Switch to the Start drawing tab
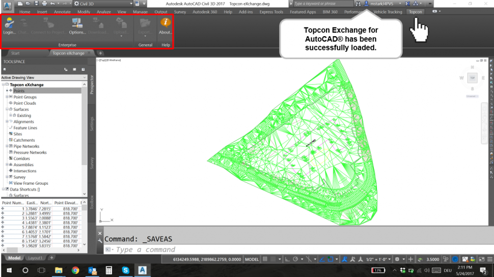Screen dimensions: 494x277 pyautogui.click(x=15, y=53)
